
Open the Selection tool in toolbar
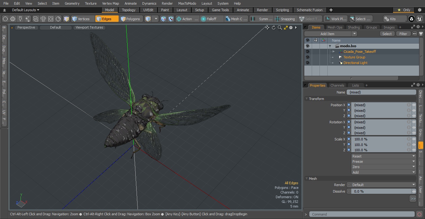click(x=360, y=19)
